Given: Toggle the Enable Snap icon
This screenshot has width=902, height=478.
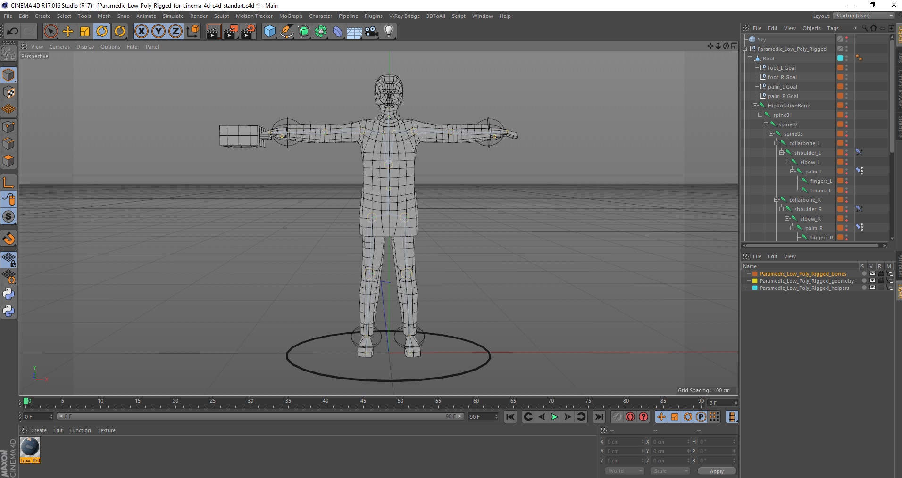Looking at the screenshot, I should coord(8,239).
